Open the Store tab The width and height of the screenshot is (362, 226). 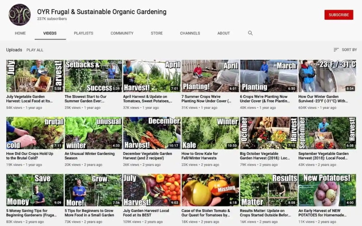[157, 33]
